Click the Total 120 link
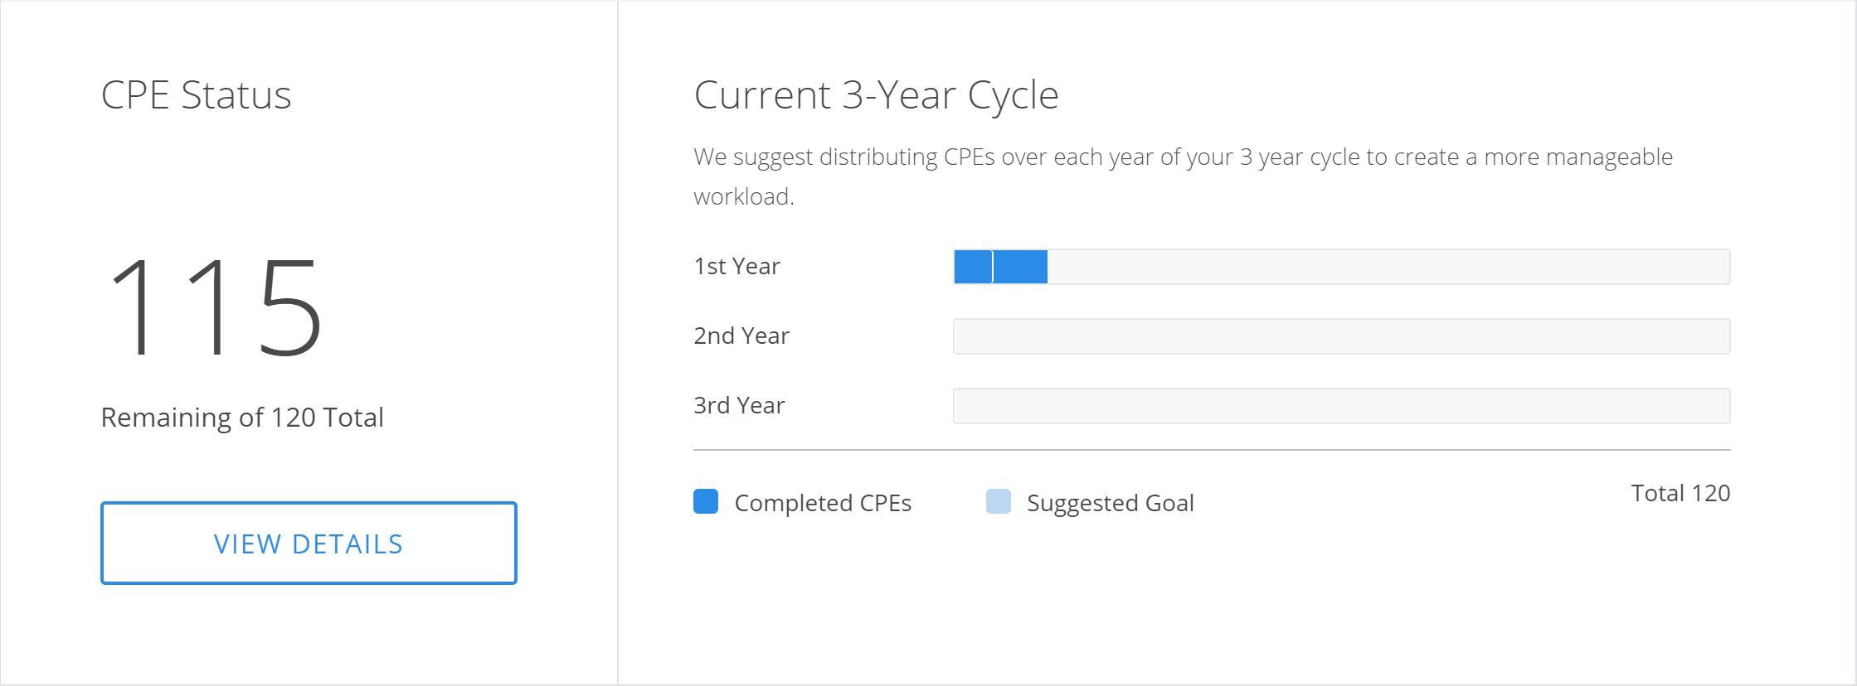 click(x=1680, y=493)
